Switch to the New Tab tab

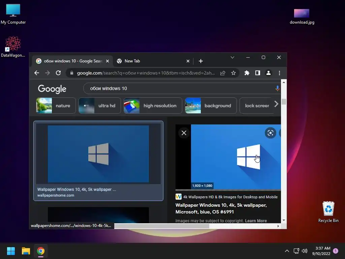coord(153,61)
